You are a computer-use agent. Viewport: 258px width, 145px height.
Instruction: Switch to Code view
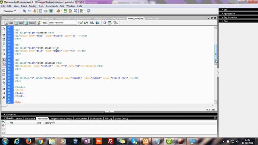(x=9, y=23)
